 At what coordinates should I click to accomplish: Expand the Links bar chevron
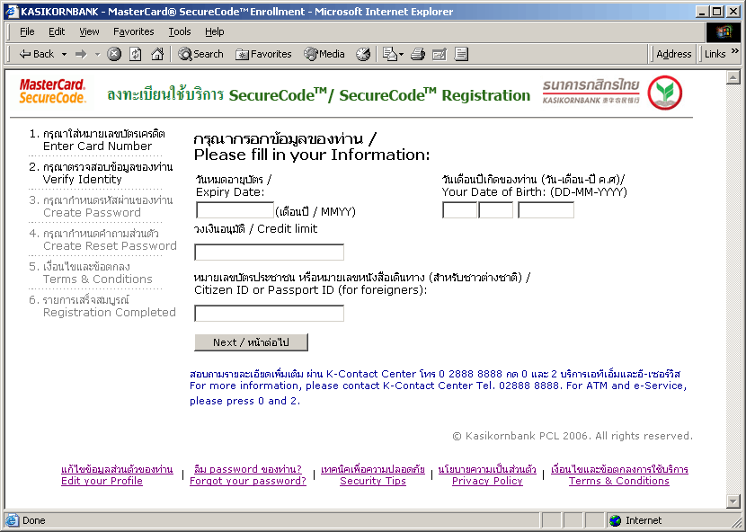tap(735, 50)
